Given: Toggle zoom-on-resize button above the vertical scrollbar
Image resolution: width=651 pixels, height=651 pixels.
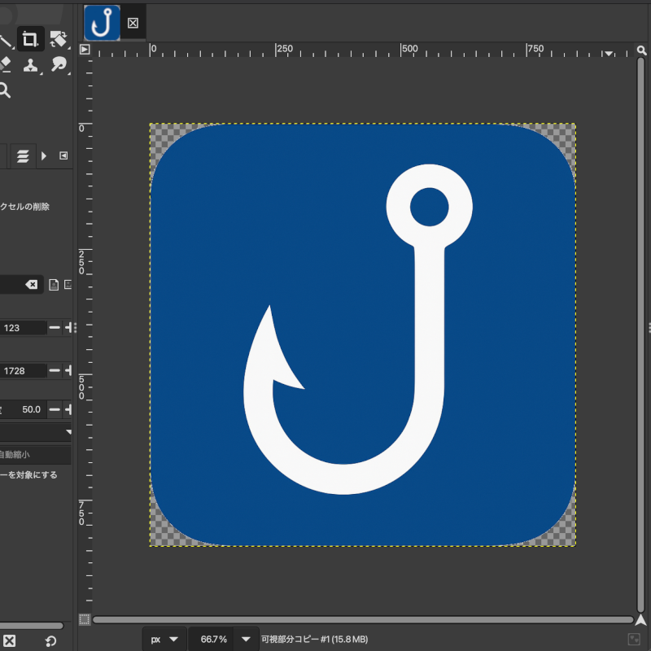Looking at the screenshot, I should [640, 51].
